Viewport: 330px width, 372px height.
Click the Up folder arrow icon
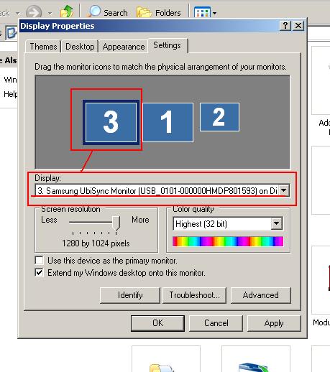(67, 11)
